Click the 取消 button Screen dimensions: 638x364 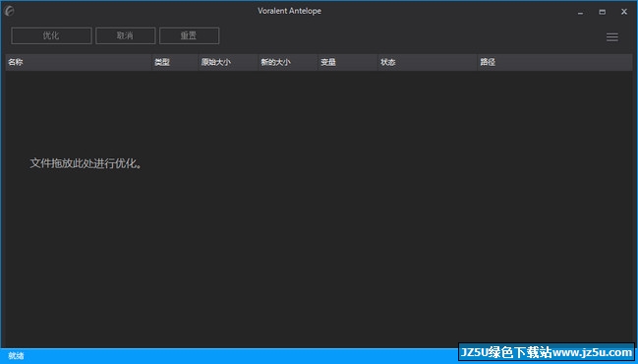coord(125,35)
